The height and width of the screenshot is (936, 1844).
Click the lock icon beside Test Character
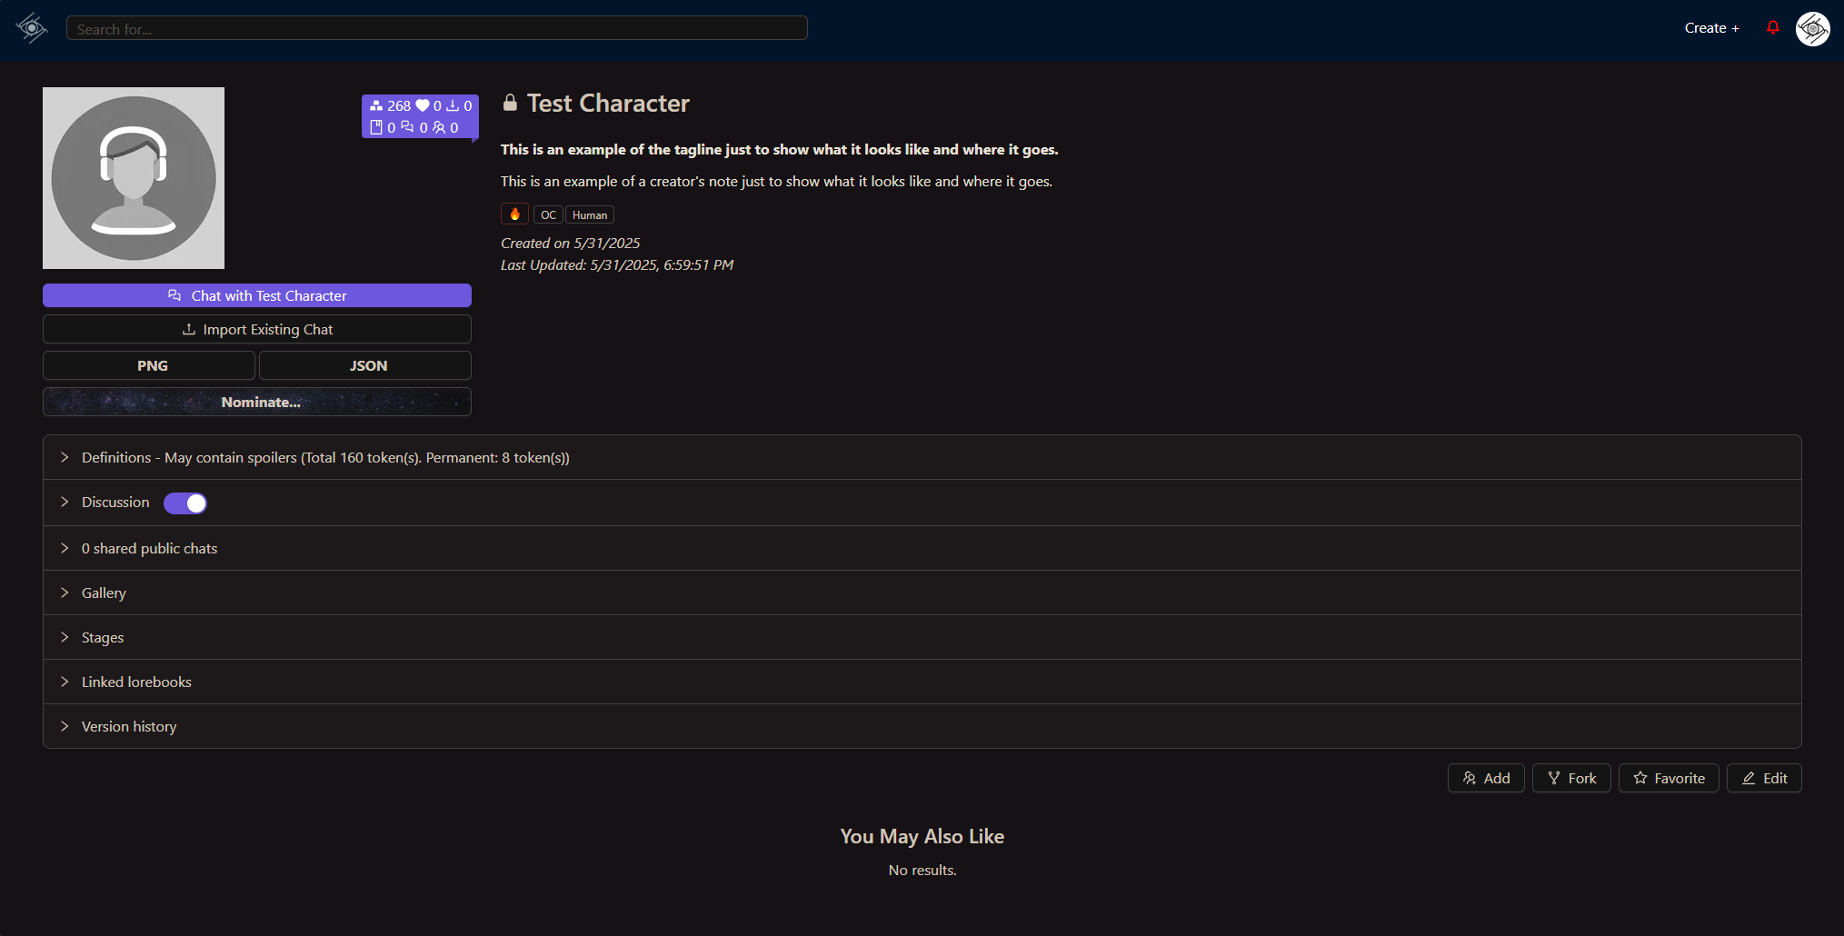click(x=510, y=103)
